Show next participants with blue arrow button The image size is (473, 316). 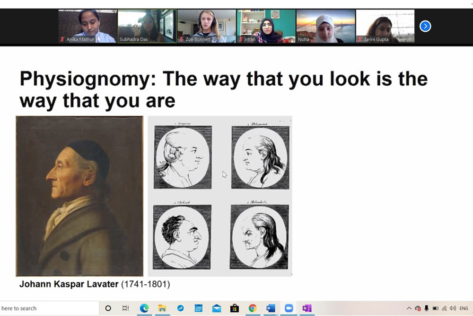pyautogui.click(x=425, y=26)
